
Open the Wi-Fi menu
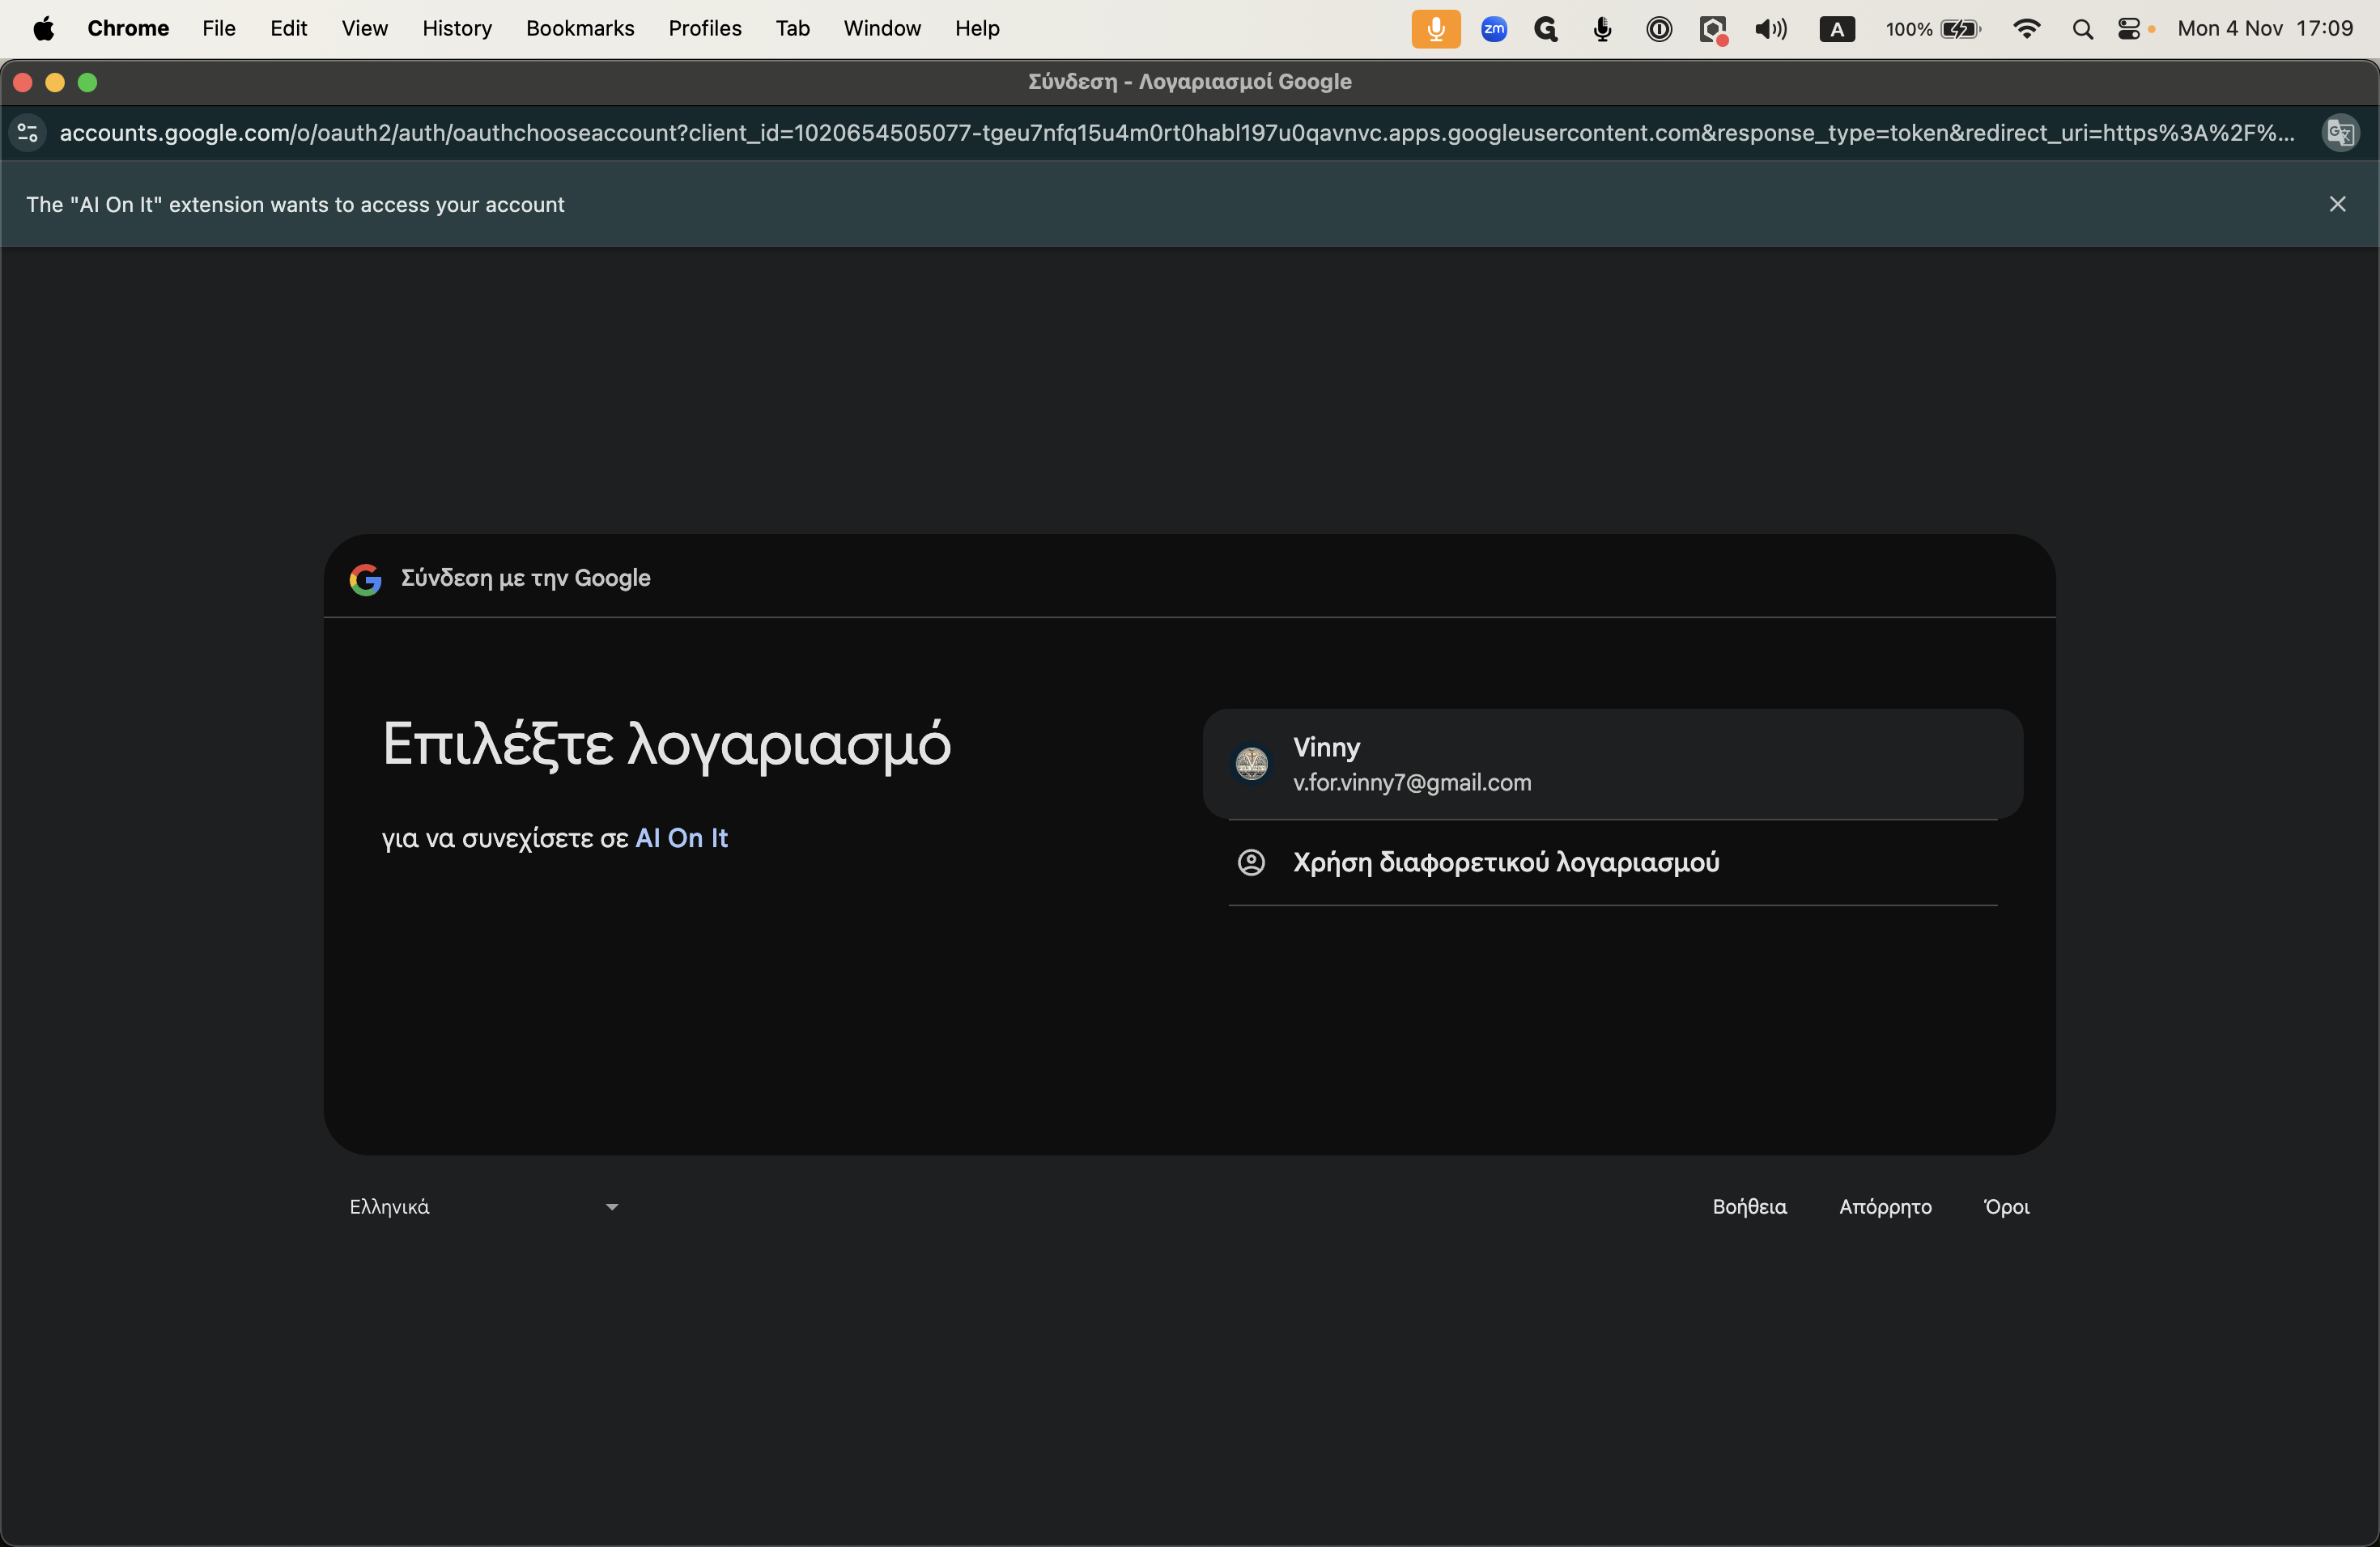[2026, 29]
